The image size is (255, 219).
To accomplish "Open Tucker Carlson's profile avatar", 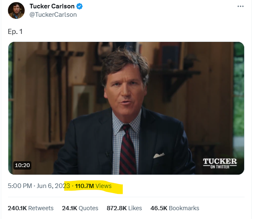I will coord(16,10).
